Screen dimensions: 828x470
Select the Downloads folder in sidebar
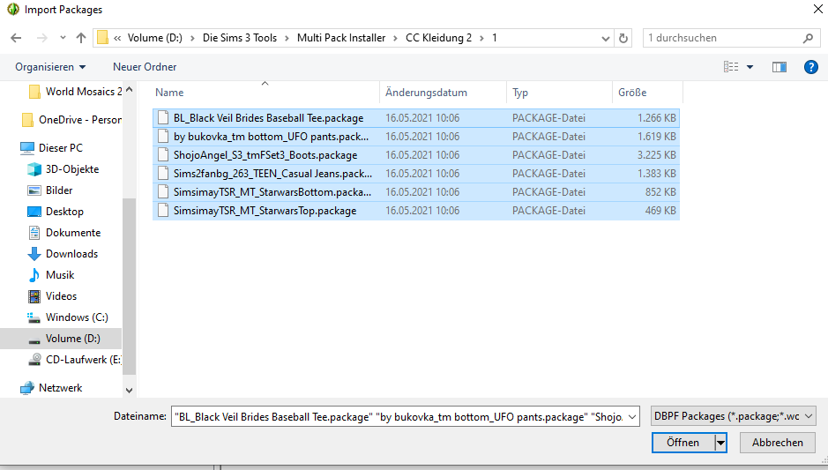coord(71,254)
